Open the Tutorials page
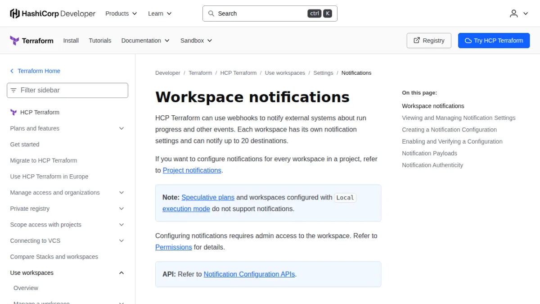 point(100,41)
